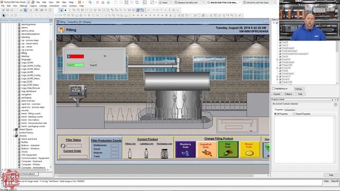Click the Symbol Factory icon in explorer tree

[16, 133]
